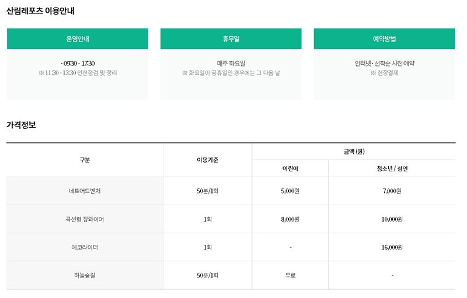Click the 인터넷 선착순 사전예약 text

pos(385,64)
